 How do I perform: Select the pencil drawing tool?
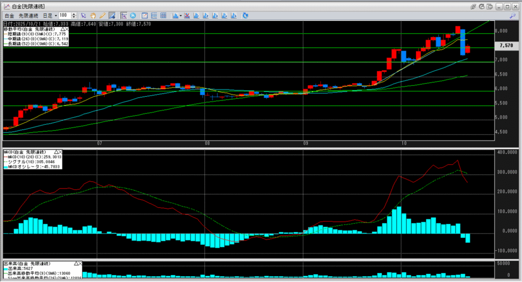pos(102,16)
